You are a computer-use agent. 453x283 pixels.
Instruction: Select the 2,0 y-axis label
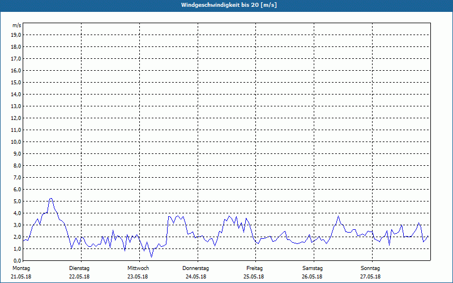click(x=17, y=237)
